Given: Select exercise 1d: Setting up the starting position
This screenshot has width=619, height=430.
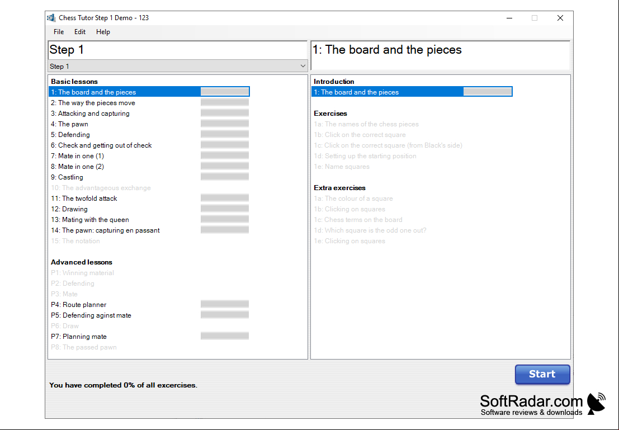Looking at the screenshot, I should point(365,156).
